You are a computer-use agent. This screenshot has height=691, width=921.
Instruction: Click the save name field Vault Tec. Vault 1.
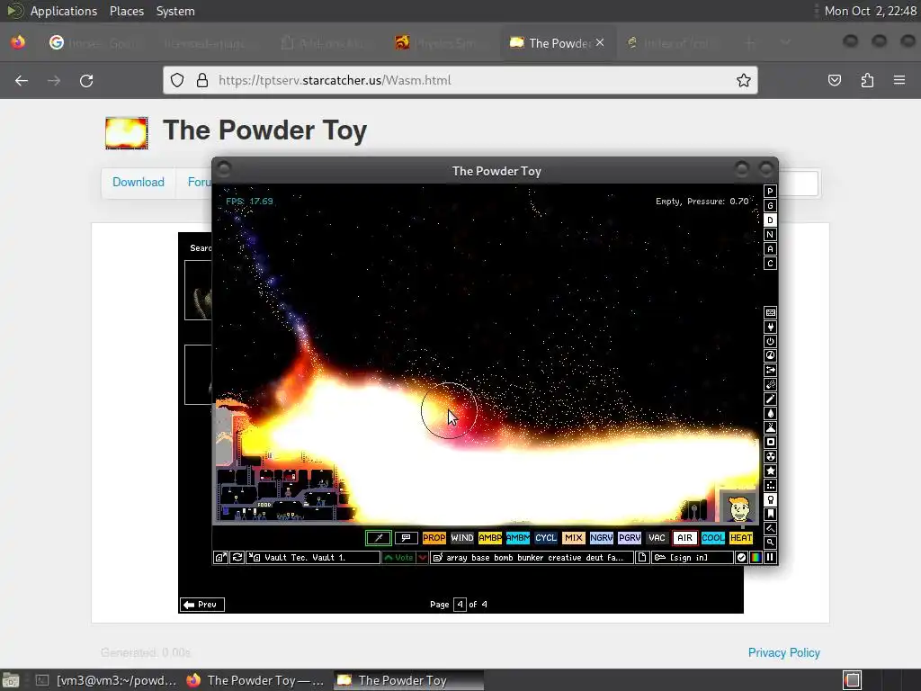click(x=314, y=558)
